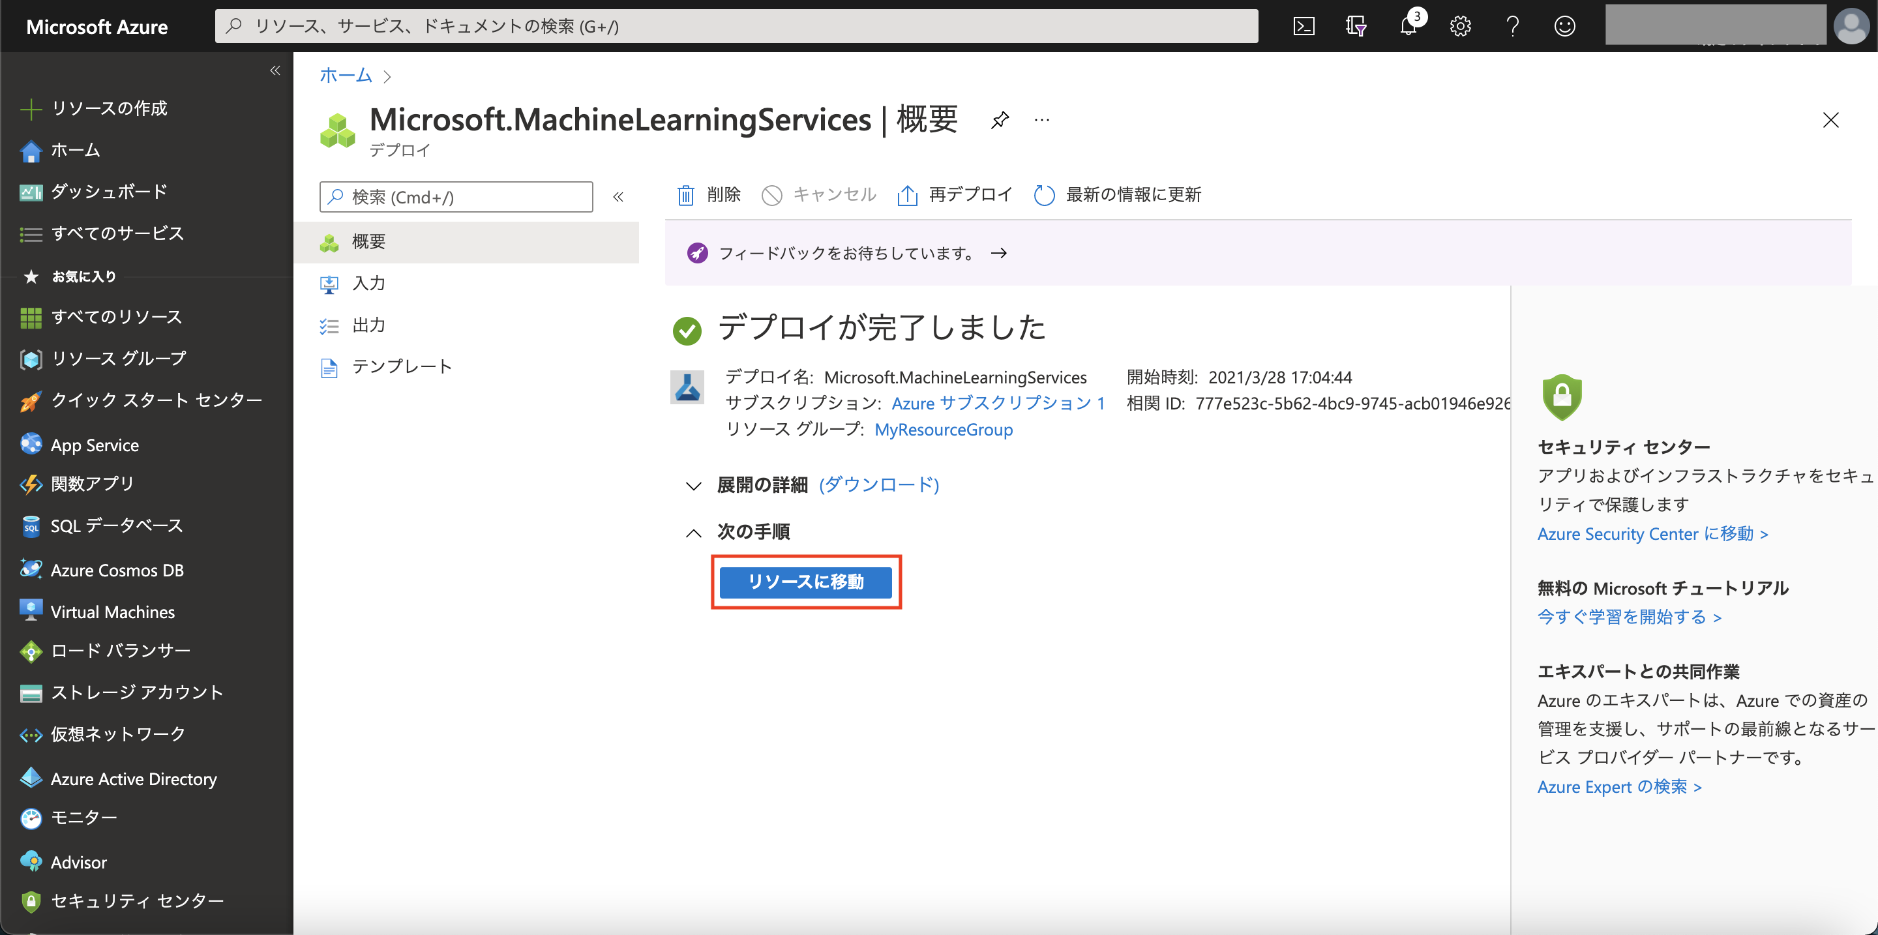Open App Service from the sidebar
This screenshot has width=1878, height=935.
point(95,444)
